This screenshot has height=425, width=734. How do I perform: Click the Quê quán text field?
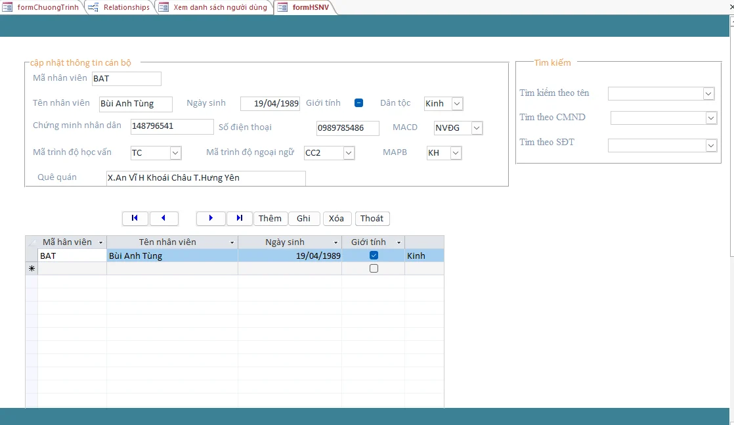(205, 178)
